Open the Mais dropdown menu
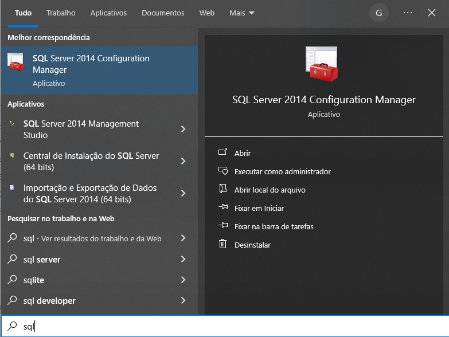The width and height of the screenshot is (449, 337). pyautogui.click(x=241, y=13)
